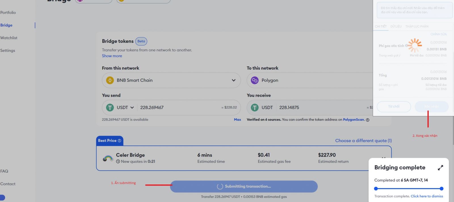Click 228.269467 USDT is available text
Image resolution: width=454 pixels, height=202 pixels.
(x=125, y=119)
